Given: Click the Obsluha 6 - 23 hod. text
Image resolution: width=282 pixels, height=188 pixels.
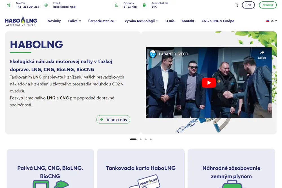Looking at the screenshot, I should pos(130,5).
